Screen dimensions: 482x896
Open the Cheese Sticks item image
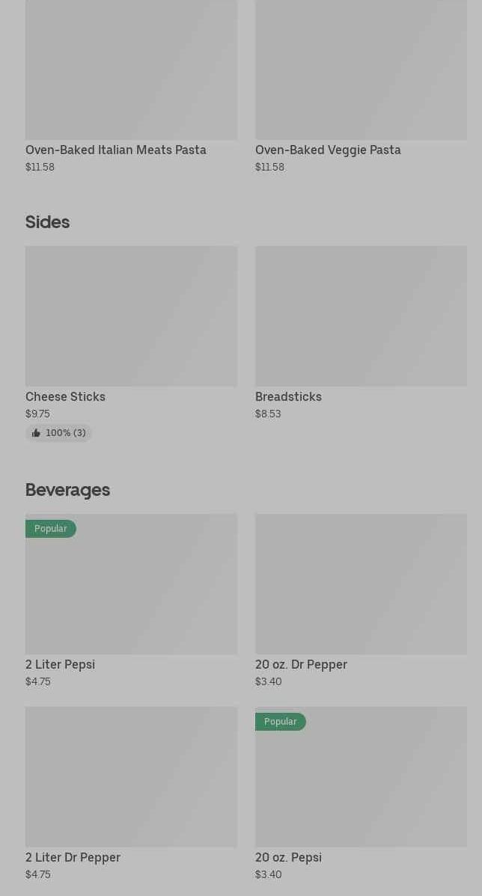coord(131,316)
